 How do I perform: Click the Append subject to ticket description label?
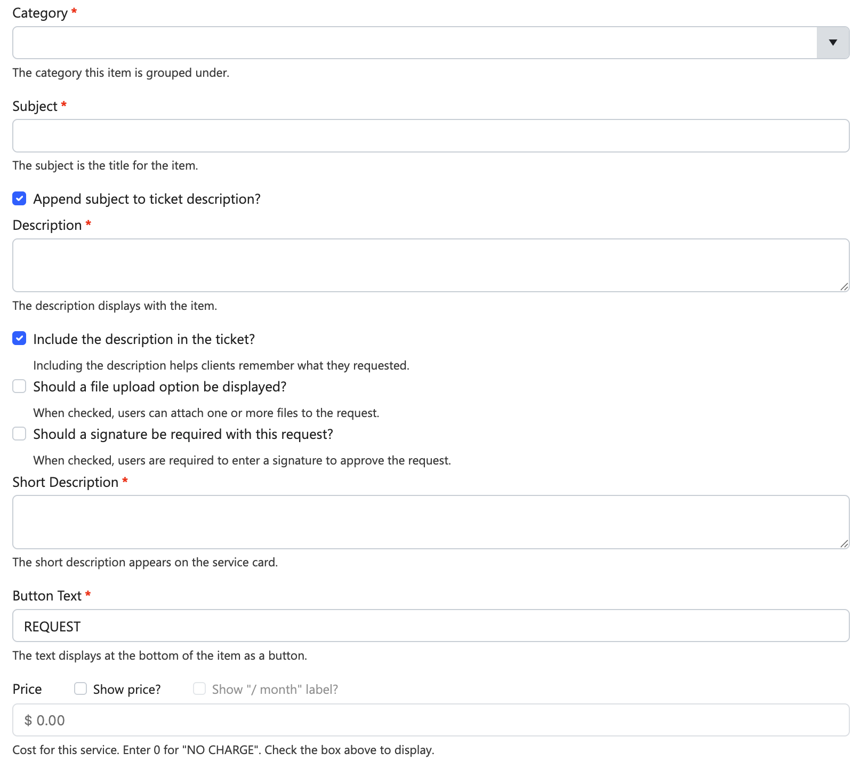[x=147, y=199]
